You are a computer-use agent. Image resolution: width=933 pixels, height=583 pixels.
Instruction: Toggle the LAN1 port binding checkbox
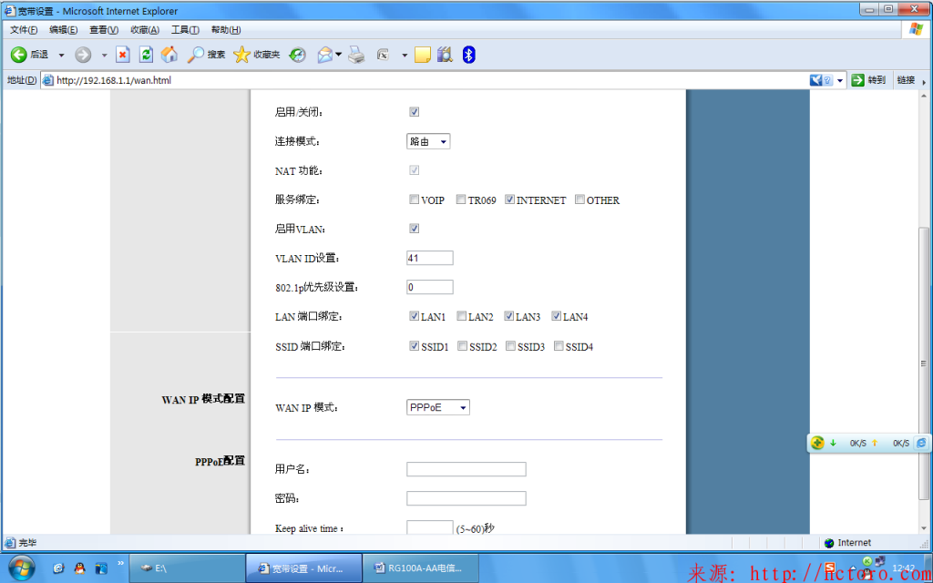point(414,316)
